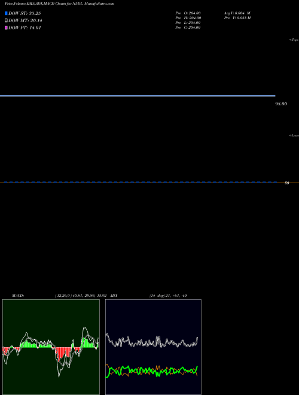Click the Pre C: 204.09 close value
This screenshot has height=395, width=299.
click(x=188, y=28)
